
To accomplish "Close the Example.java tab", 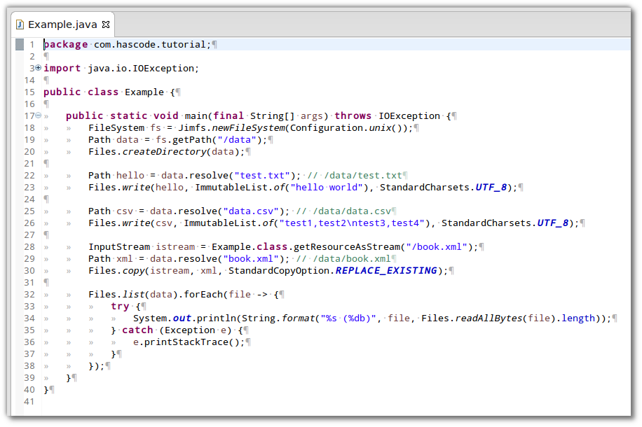I will tap(107, 24).
